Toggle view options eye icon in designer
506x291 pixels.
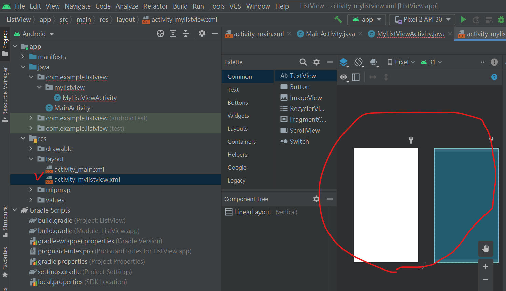344,77
